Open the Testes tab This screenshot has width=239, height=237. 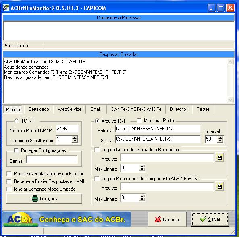point(203,109)
